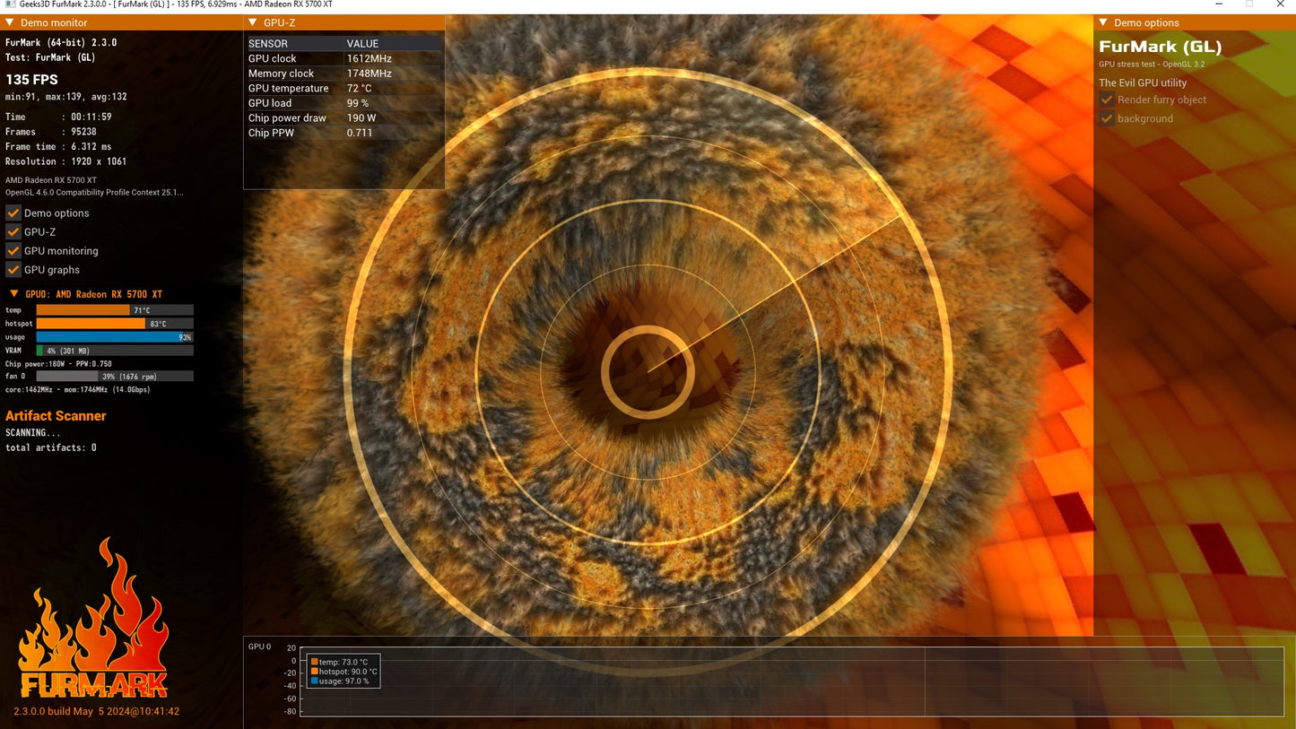This screenshot has width=1296, height=729.
Task: Click the Artifact Scanner heading
Action: [56, 416]
